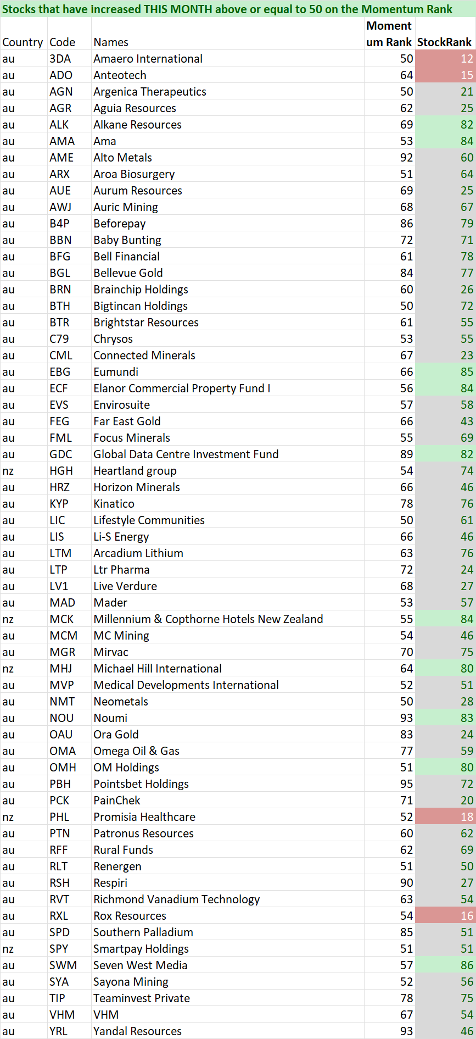The image size is (476, 1039).
Task: Click StockRank 18 in the Promisia Healthcare row
Action: [x=445, y=816]
